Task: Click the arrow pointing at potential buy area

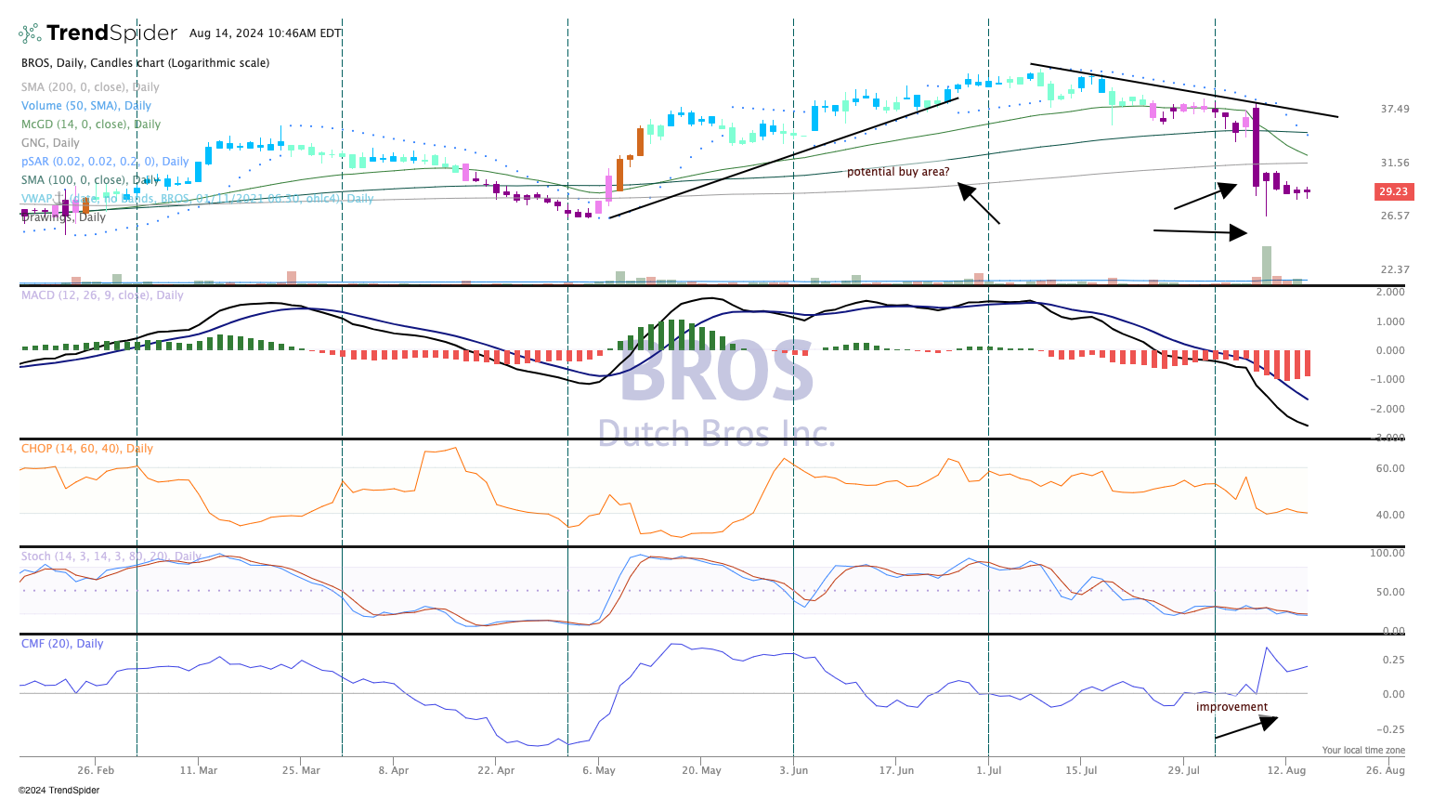Action: [x=978, y=203]
